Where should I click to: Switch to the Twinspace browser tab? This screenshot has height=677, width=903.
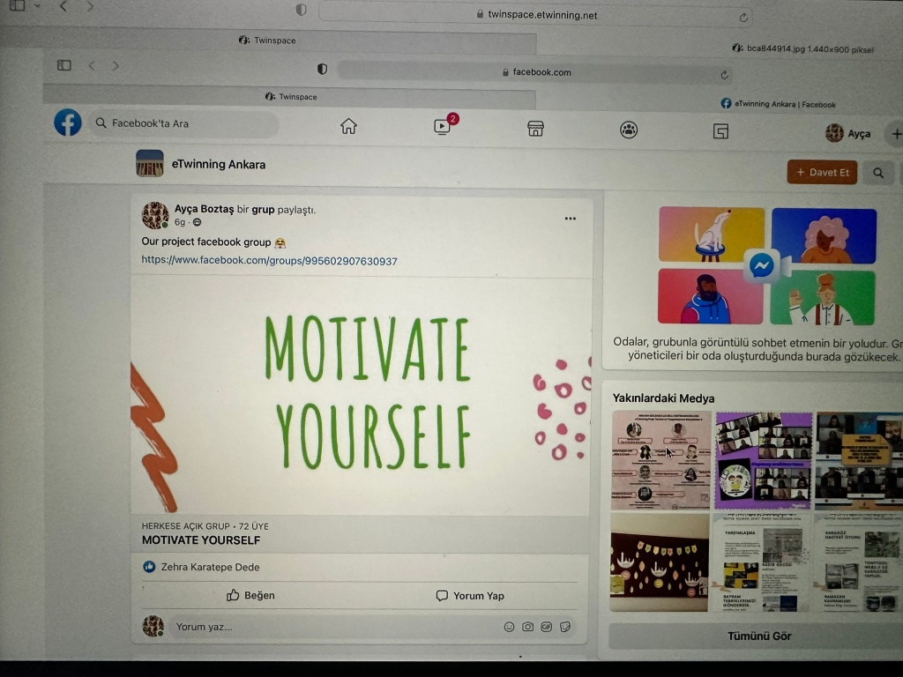pyautogui.click(x=291, y=97)
